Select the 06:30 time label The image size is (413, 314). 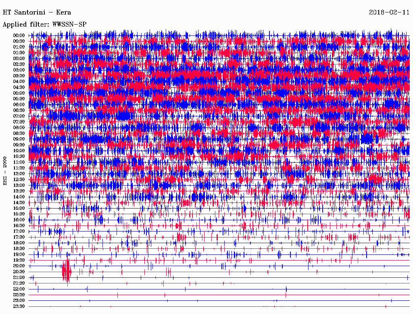(19, 110)
